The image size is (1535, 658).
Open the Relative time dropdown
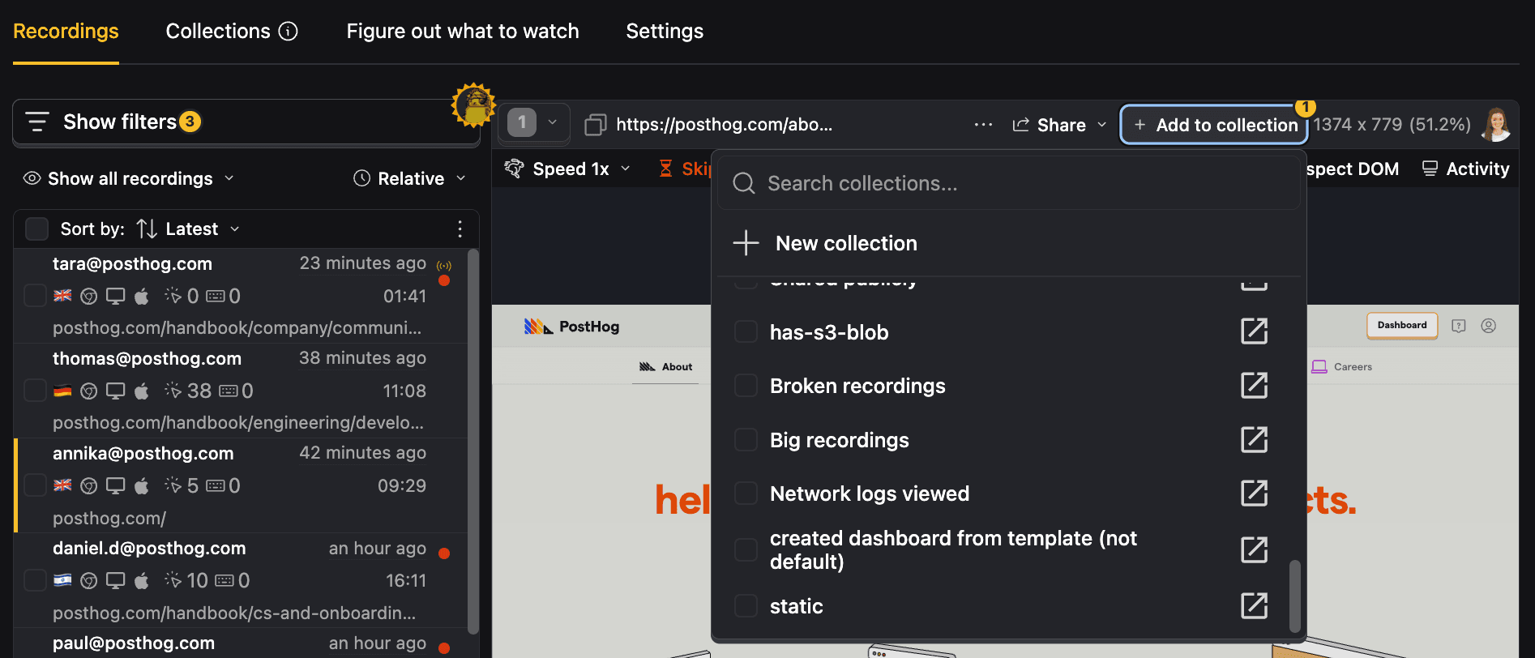(x=409, y=178)
